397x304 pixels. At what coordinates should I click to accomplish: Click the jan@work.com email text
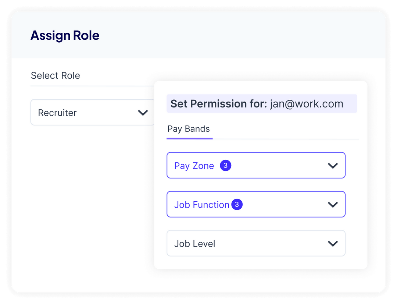pos(307,104)
